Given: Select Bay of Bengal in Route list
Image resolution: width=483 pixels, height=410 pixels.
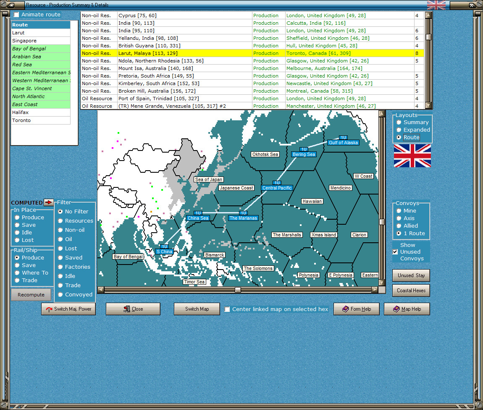Looking at the screenshot, I should click(41, 49).
